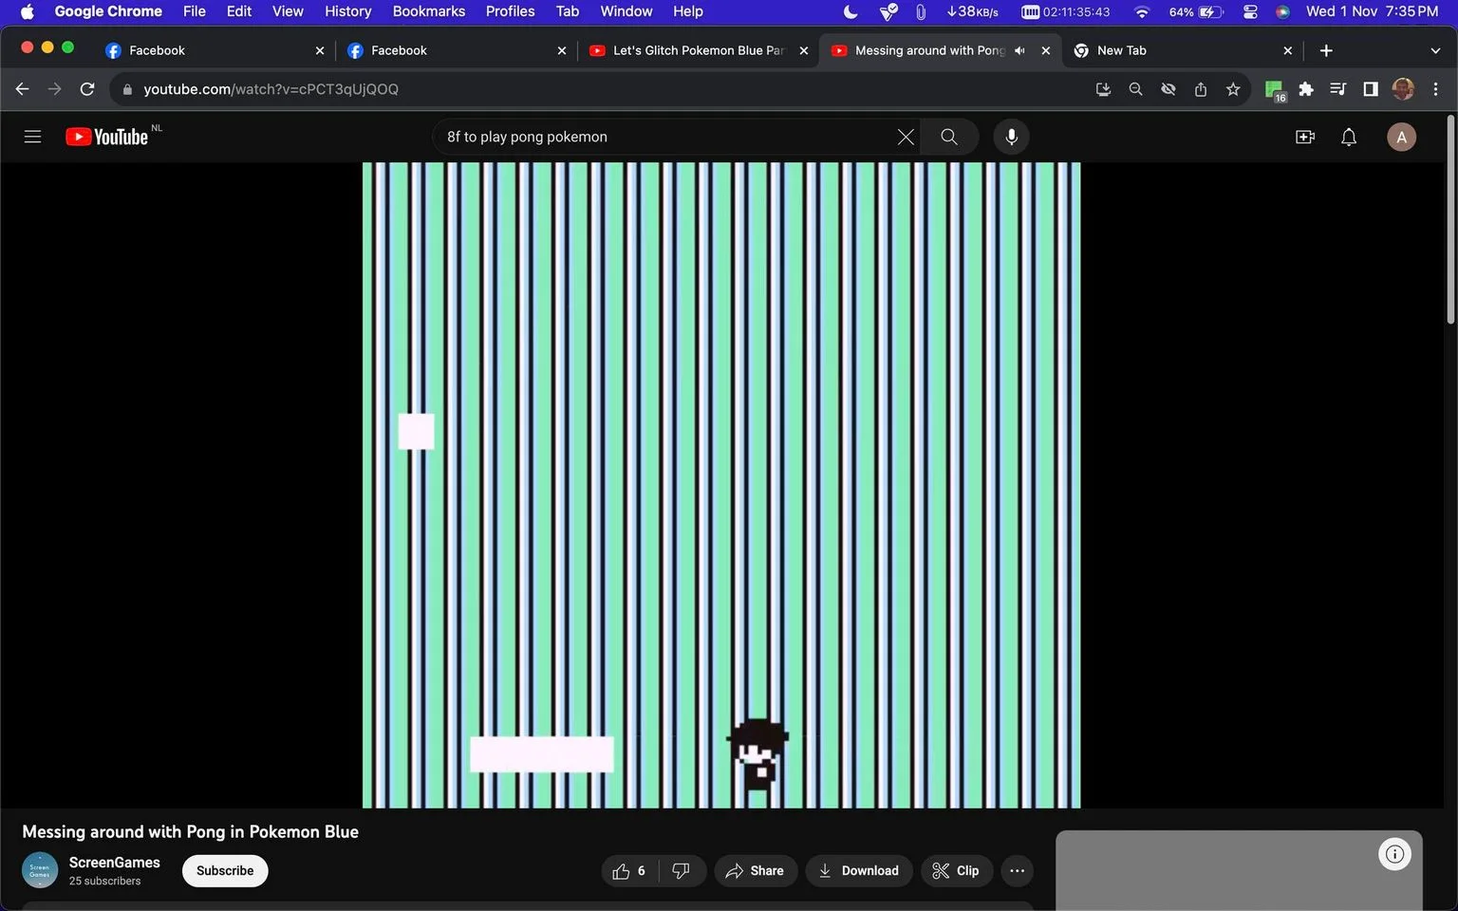Open the View menu
Viewport: 1458px width, 911px height.
tap(288, 11)
